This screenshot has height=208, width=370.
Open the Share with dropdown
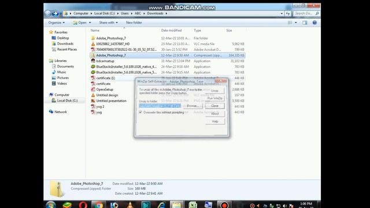click(108, 23)
